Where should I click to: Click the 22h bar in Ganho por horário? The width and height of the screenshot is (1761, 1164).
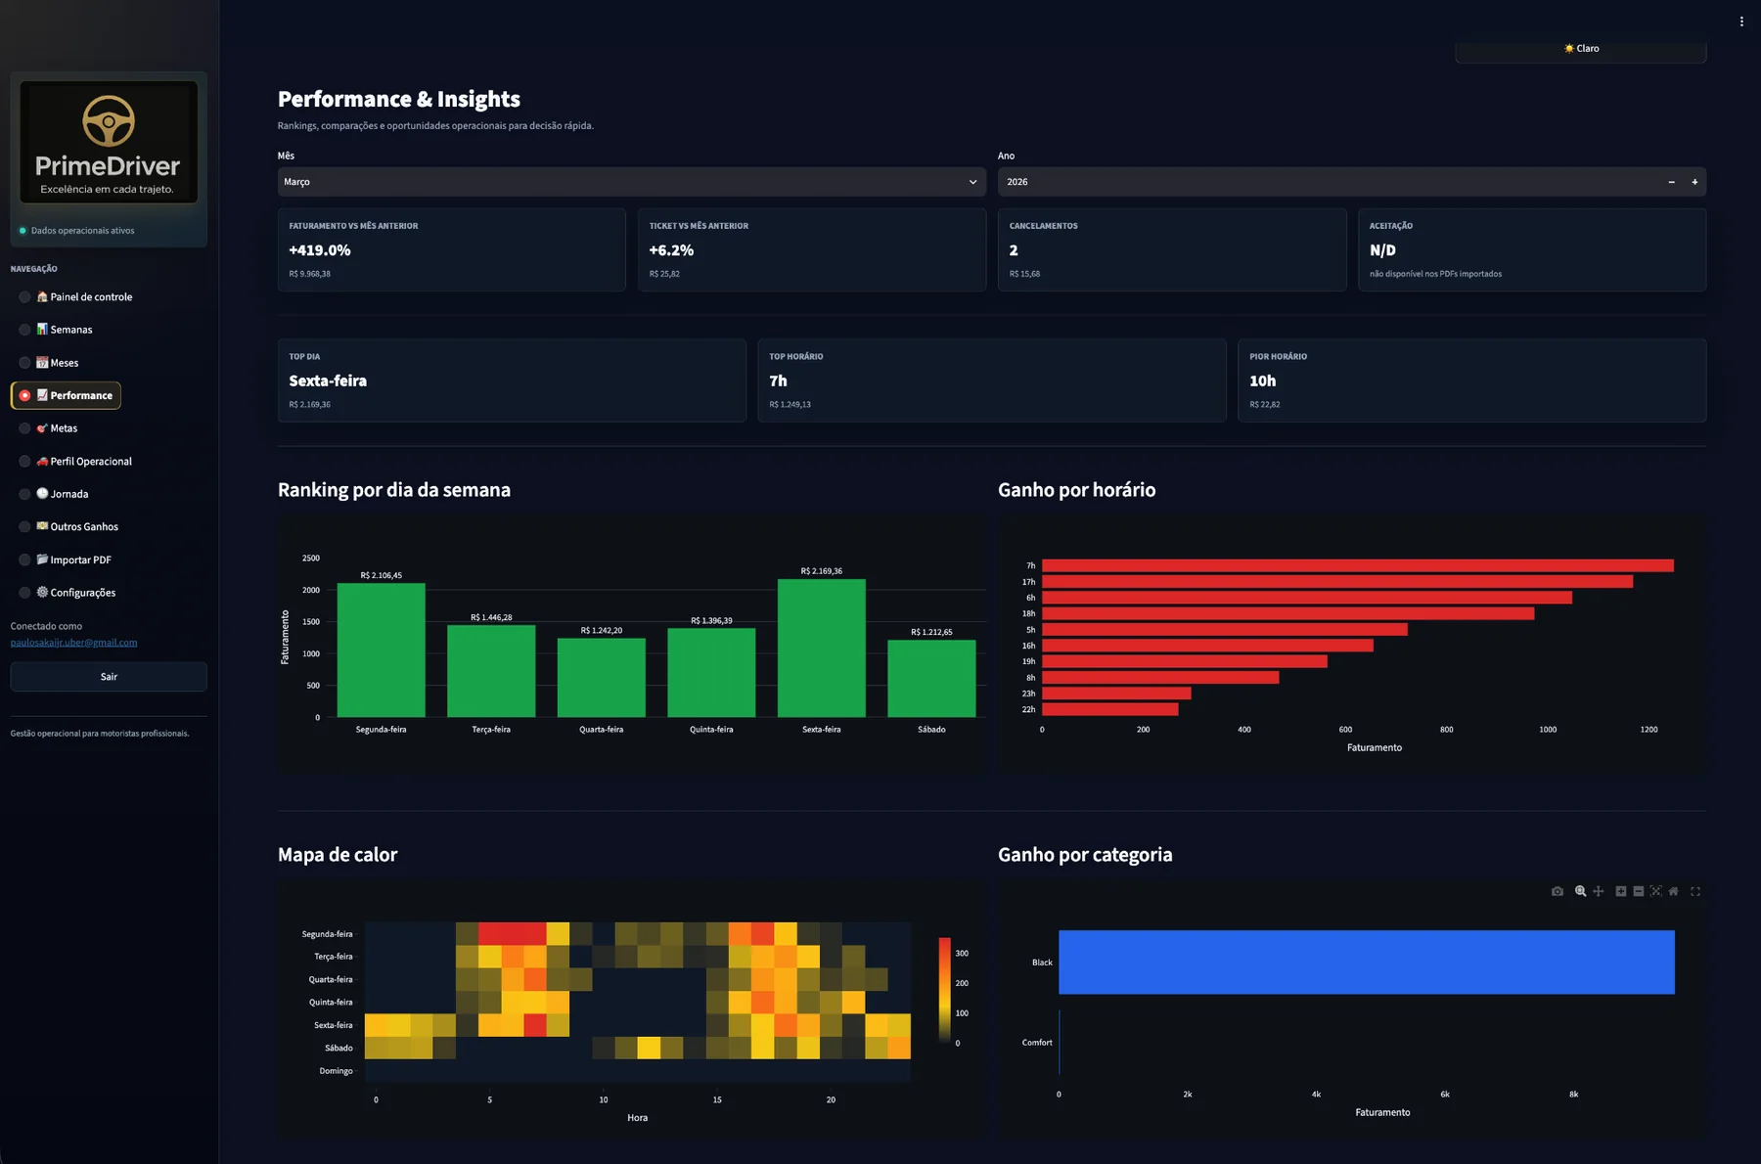tap(1110, 709)
